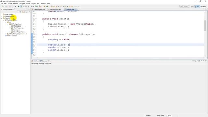Click the editor scroll down arrow
This screenshot has width=208, height=117.
(205, 56)
